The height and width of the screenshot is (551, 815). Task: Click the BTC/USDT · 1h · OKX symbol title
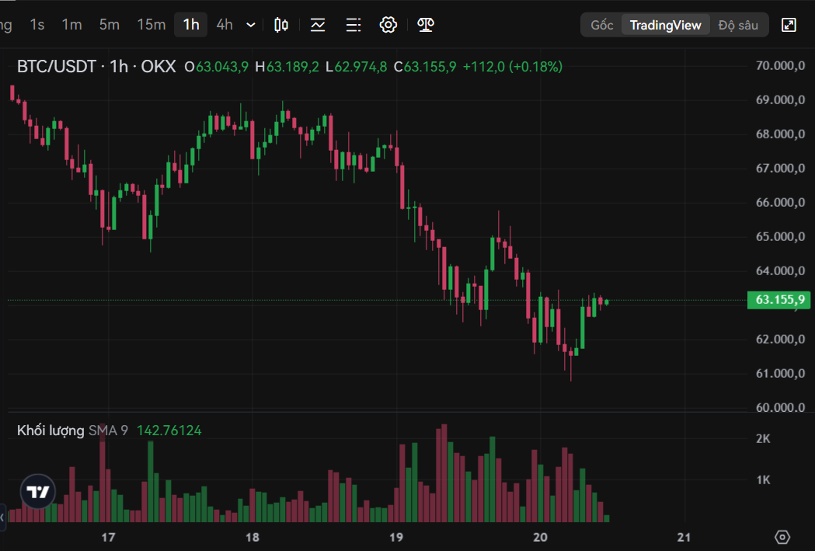[x=96, y=67]
